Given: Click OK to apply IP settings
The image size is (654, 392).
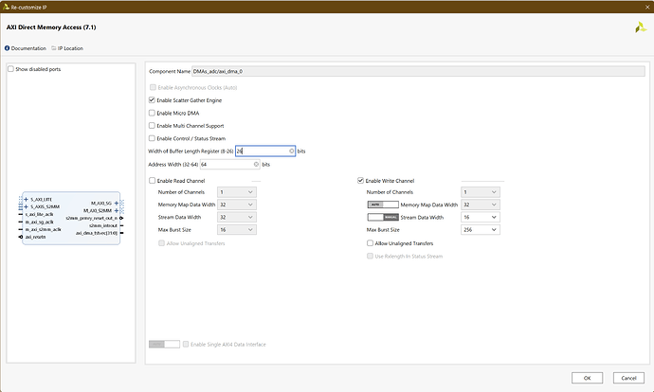Looking at the screenshot, I should tap(587, 378).
